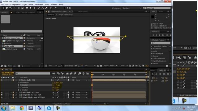
Task: Click the take snapshot camera icon
Action: point(75,66)
